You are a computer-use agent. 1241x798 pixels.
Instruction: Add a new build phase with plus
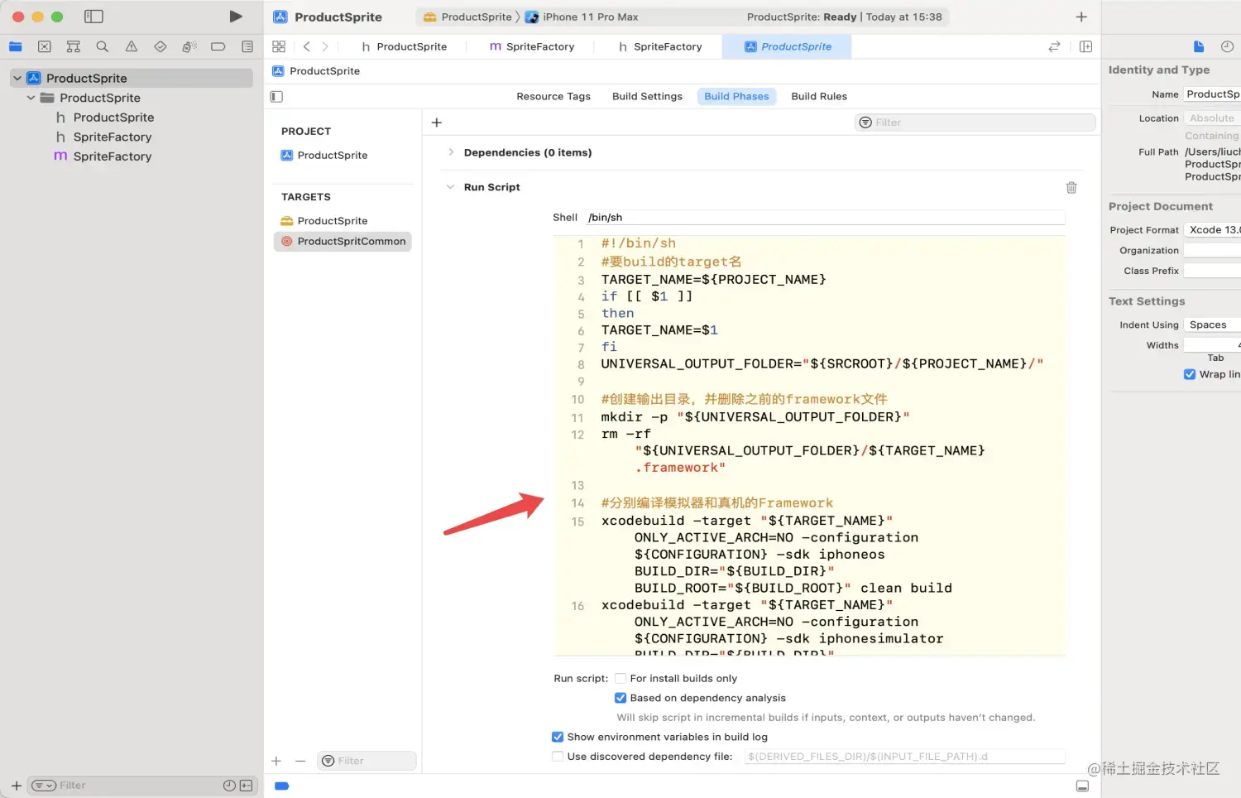click(437, 123)
